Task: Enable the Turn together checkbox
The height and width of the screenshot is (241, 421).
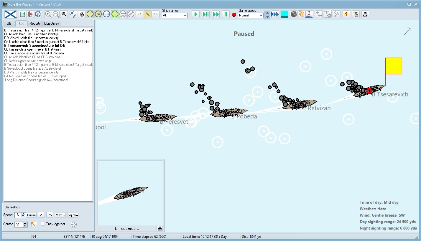Action: 43,224
